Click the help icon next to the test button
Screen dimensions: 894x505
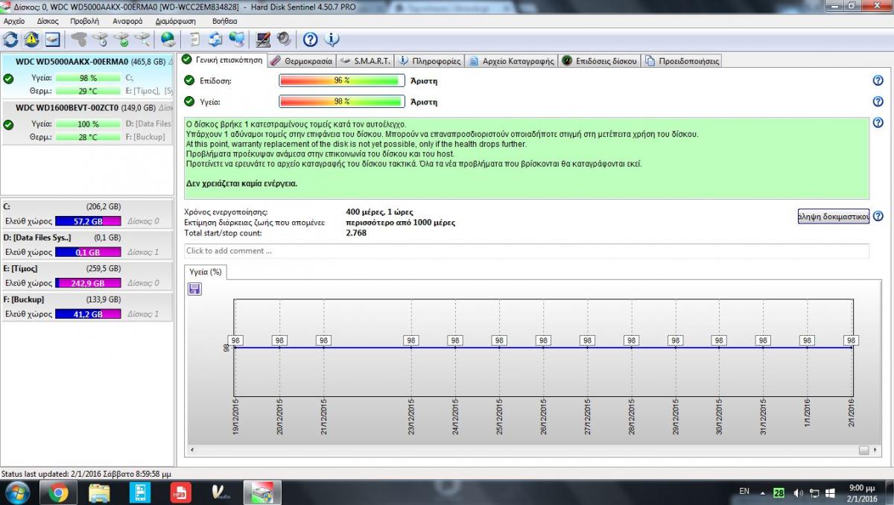pos(878,216)
